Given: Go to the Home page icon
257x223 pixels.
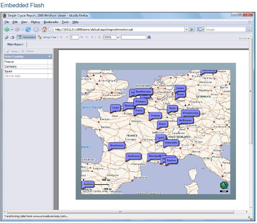Looking at the screenshot, I should [x=44, y=29].
